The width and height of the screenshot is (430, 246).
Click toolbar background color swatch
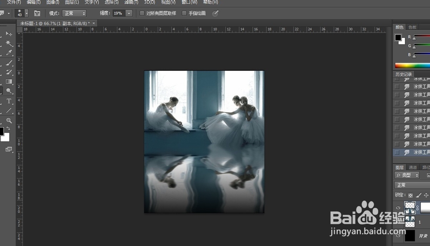[x=6, y=137]
